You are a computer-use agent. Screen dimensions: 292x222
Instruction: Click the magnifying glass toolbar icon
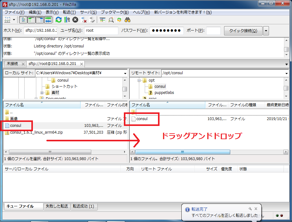click(111, 20)
